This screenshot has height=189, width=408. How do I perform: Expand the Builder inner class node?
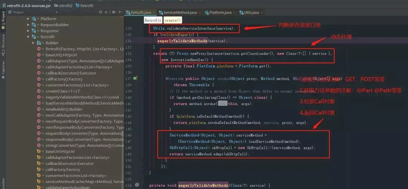tap(33, 43)
